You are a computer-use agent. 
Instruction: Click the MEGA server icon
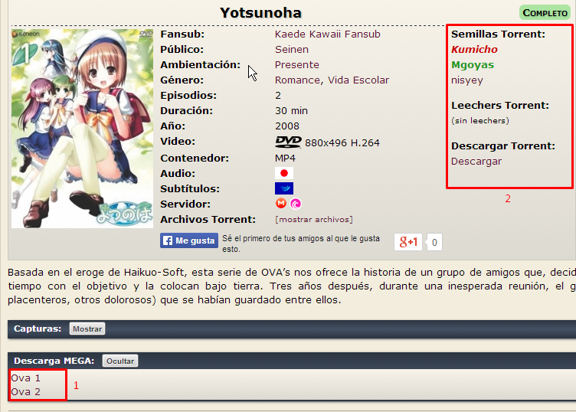pos(281,204)
